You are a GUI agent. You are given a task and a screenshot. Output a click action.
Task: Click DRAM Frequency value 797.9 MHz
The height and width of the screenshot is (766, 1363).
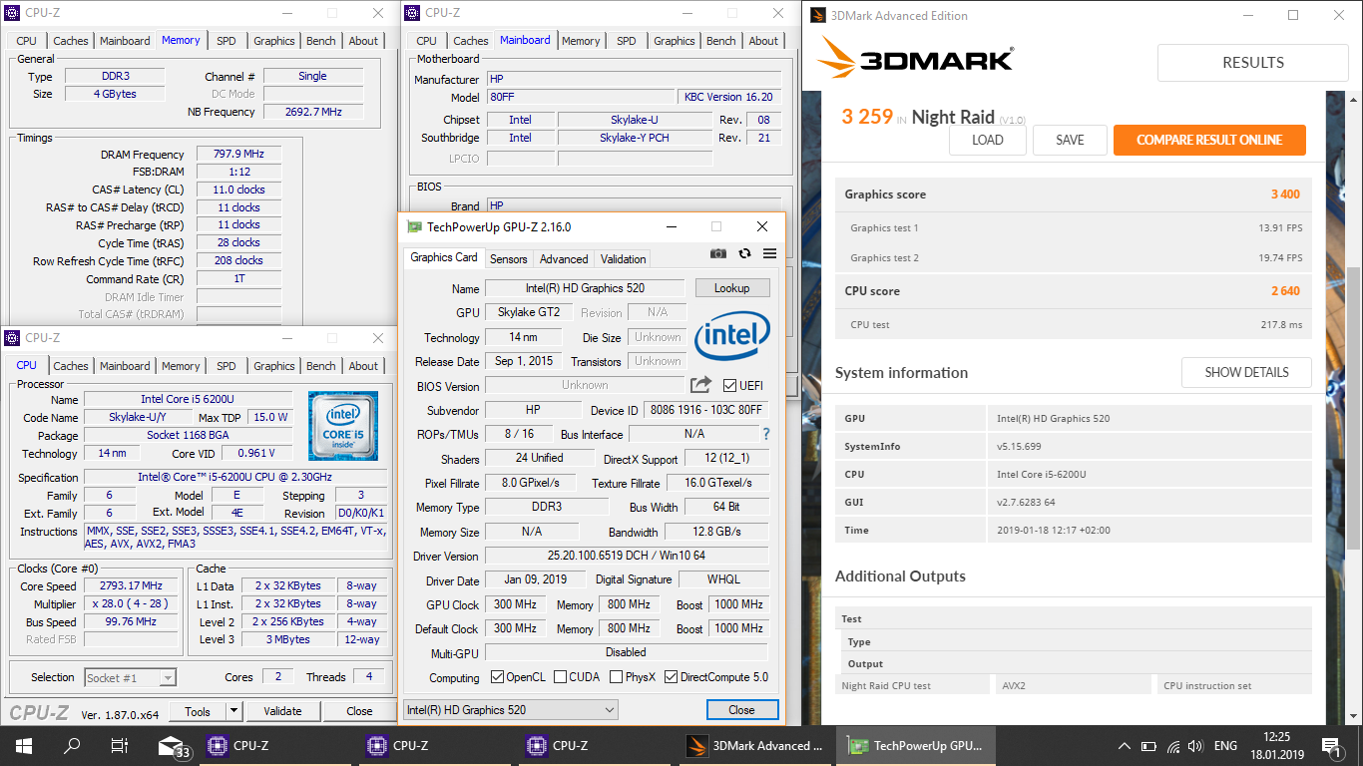[x=238, y=154]
